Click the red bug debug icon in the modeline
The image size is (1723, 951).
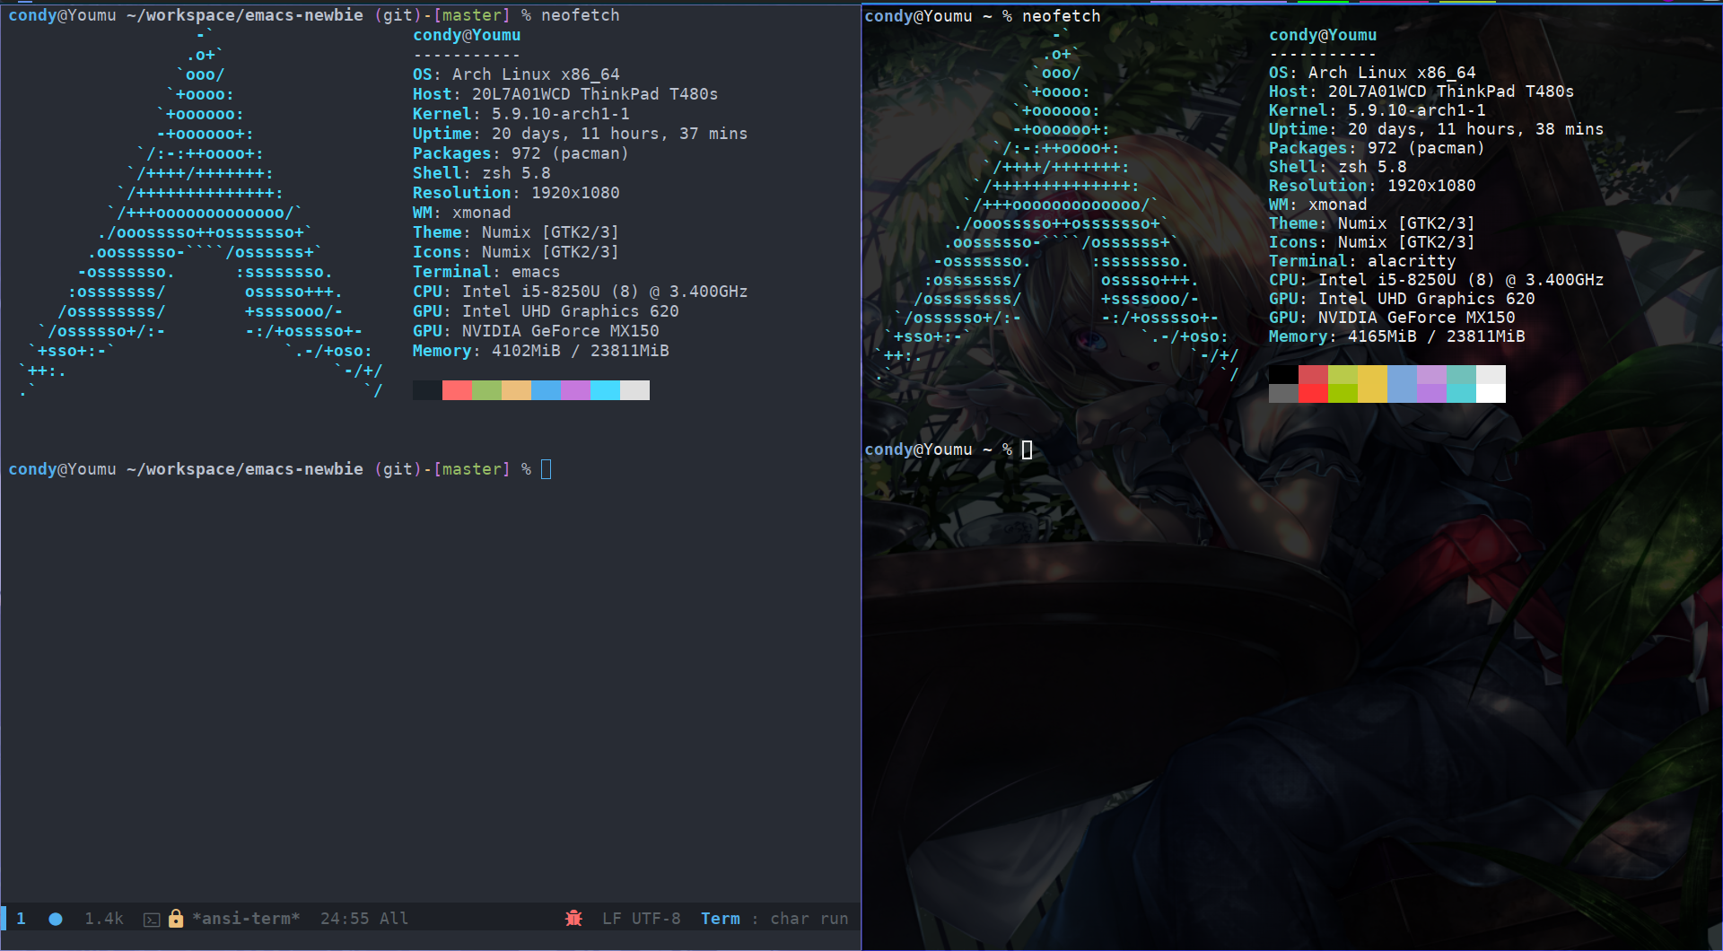coord(573,919)
